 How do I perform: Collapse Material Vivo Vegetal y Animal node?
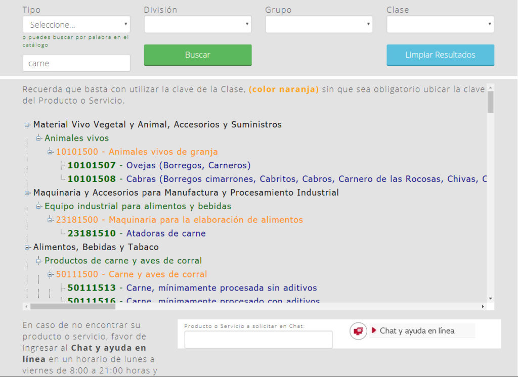click(x=27, y=125)
